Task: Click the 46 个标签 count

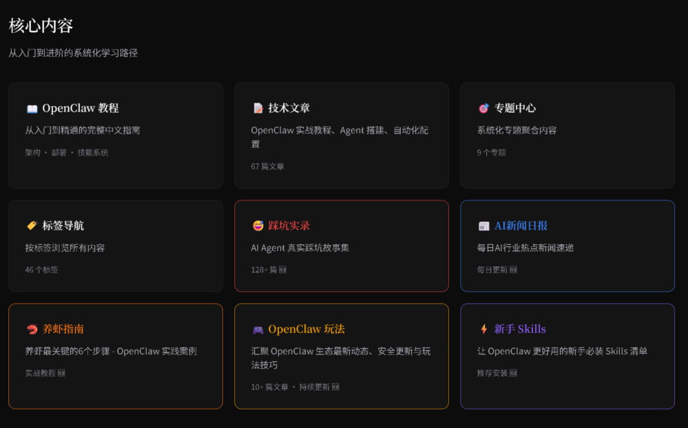Action: click(41, 270)
